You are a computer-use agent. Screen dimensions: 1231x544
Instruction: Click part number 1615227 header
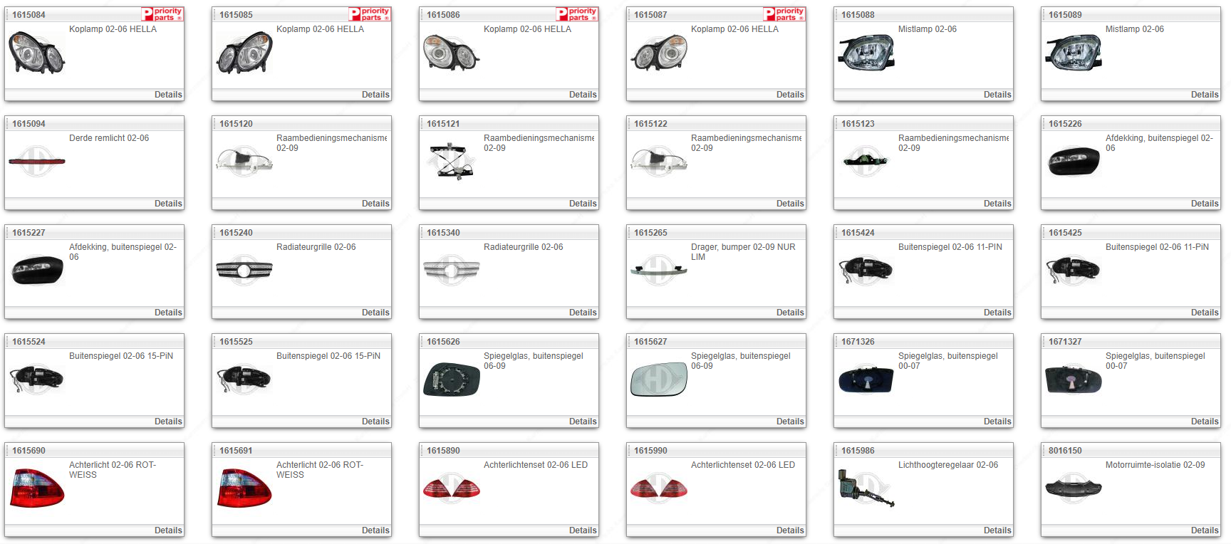[28, 233]
